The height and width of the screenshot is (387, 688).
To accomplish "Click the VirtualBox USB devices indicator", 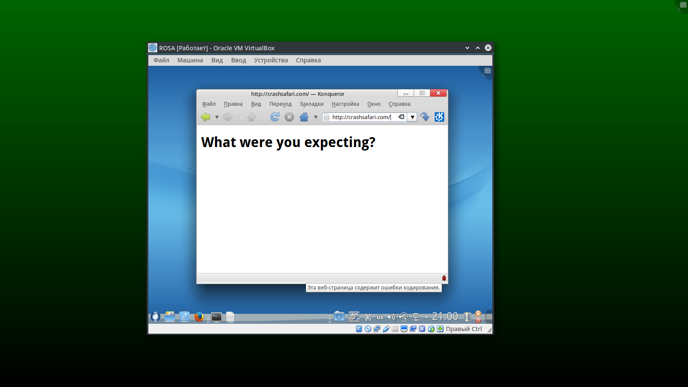I will coord(386,329).
